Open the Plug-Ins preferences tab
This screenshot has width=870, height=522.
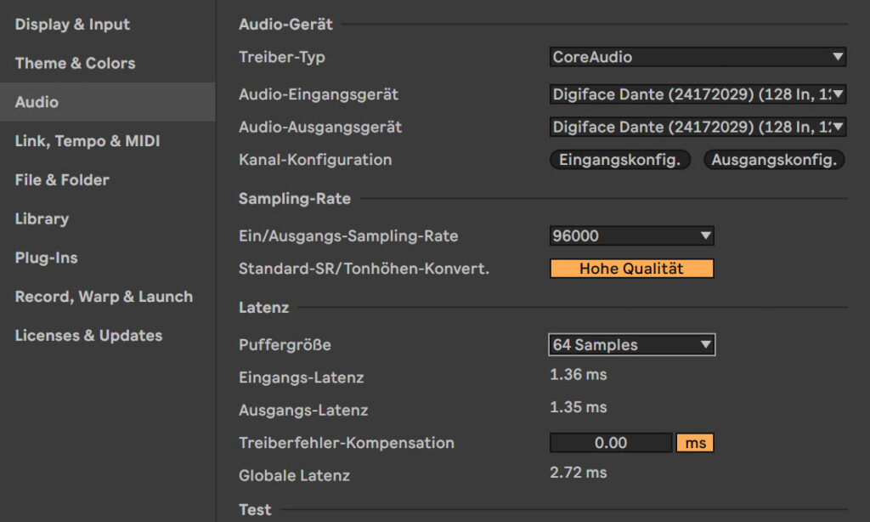[x=46, y=258]
